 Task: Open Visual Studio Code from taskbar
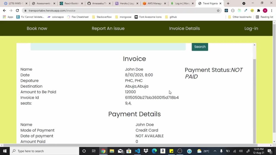137,151
